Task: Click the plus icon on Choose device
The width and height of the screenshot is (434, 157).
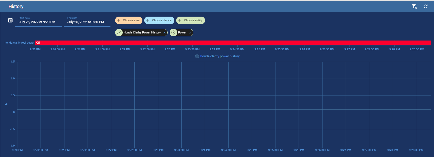Action: (x=148, y=20)
